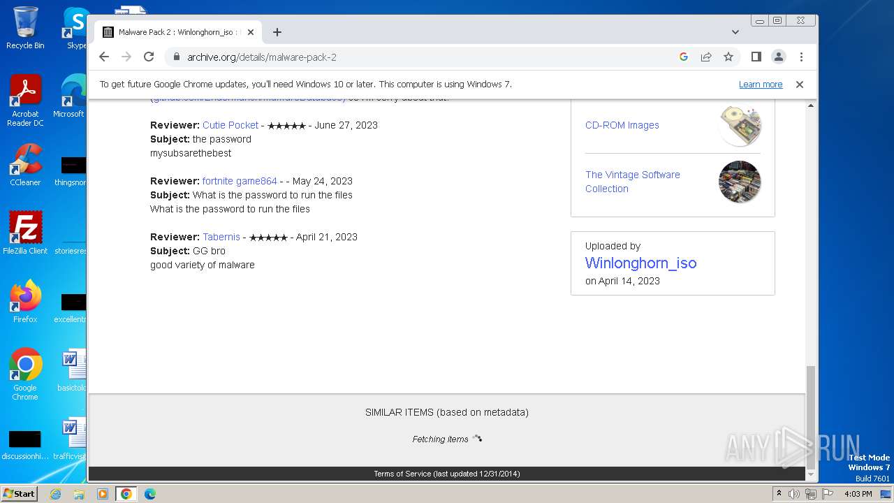The width and height of the screenshot is (894, 503).
Task: Expand the tab search dropdown chevron
Action: (735, 32)
